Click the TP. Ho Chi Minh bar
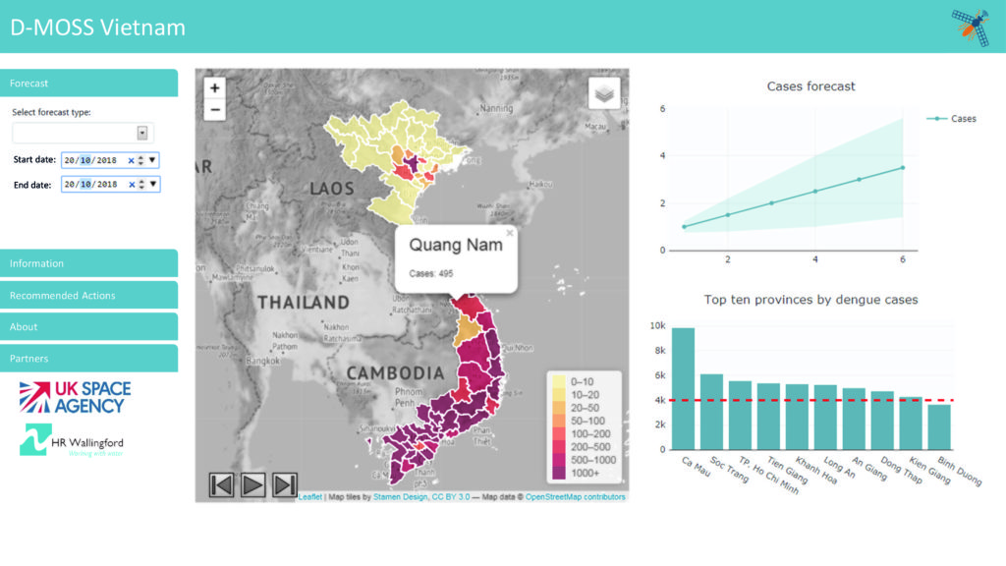1006x566 pixels. click(x=740, y=416)
